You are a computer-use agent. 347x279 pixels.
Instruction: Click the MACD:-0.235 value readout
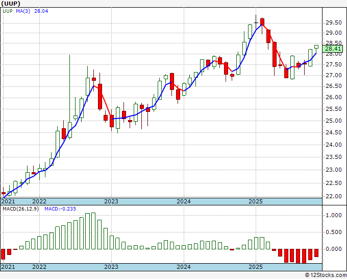pos(60,209)
